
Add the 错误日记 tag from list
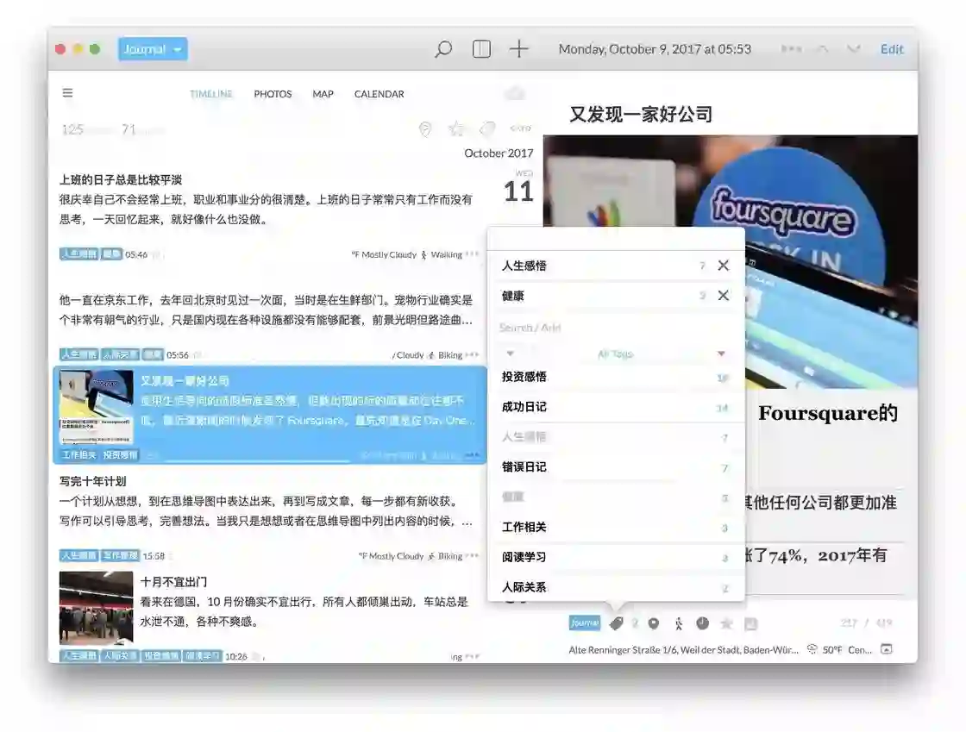[616, 467]
